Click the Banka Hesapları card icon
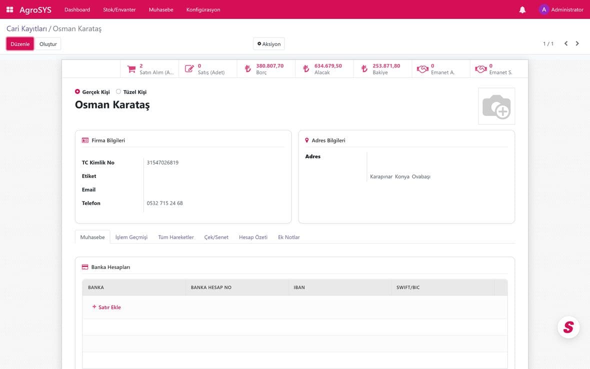This screenshot has width=590, height=369. click(x=85, y=267)
